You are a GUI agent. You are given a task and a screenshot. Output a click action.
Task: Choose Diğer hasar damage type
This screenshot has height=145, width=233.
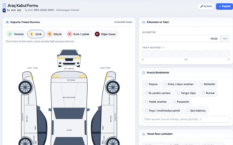pyautogui.click(x=105, y=34)
